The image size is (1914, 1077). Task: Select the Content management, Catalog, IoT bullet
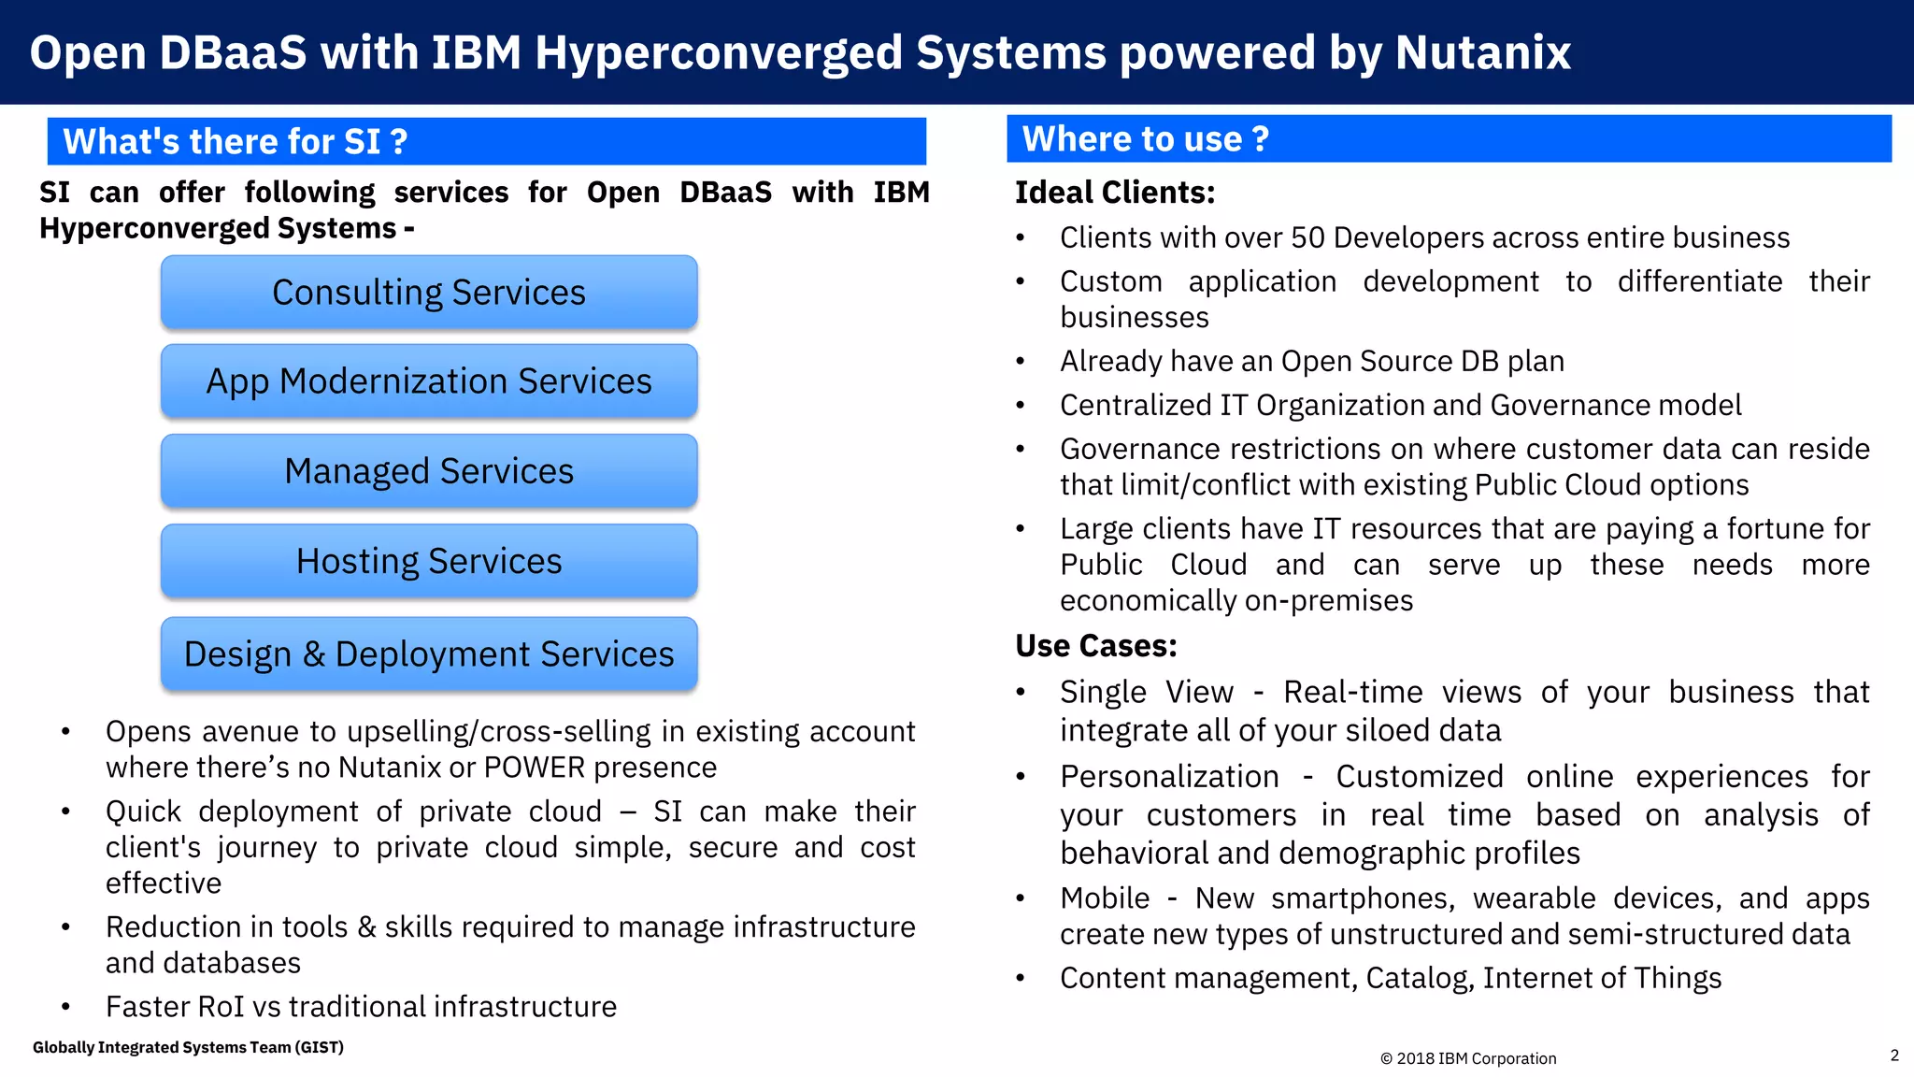pyautogui.click(x=1390, y=978)
